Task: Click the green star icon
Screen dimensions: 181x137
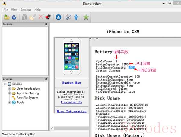Action: [x=86, y=17]
